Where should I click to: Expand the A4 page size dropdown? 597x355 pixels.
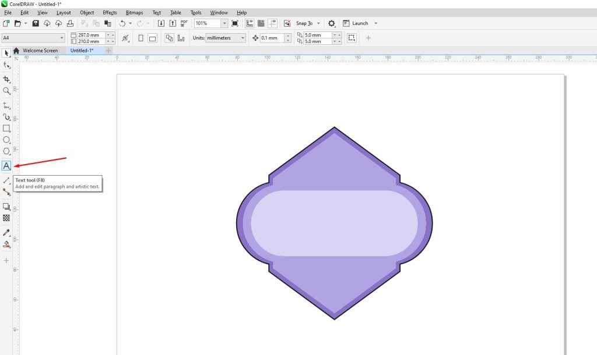[x=61, y=38]
